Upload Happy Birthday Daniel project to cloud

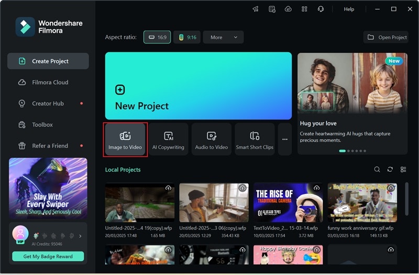(x=317, y=250)
